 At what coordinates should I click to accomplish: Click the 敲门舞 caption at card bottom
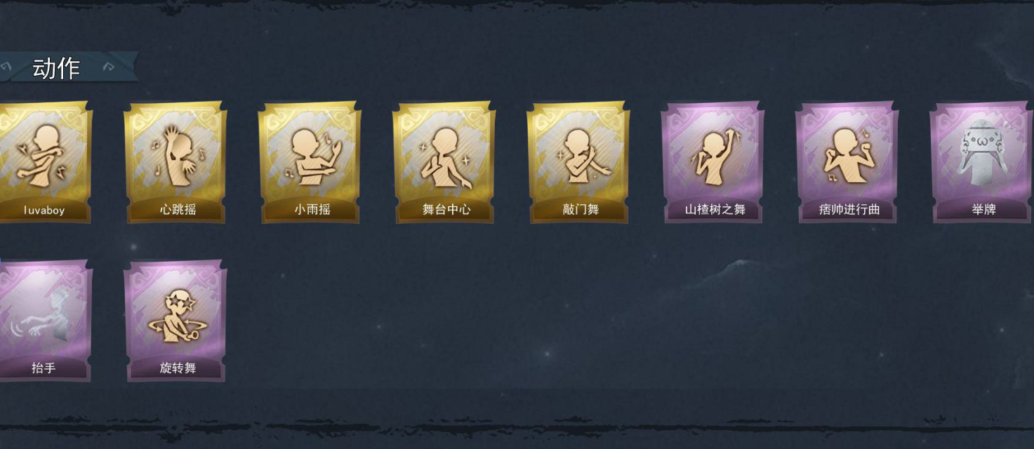point(581,210)
